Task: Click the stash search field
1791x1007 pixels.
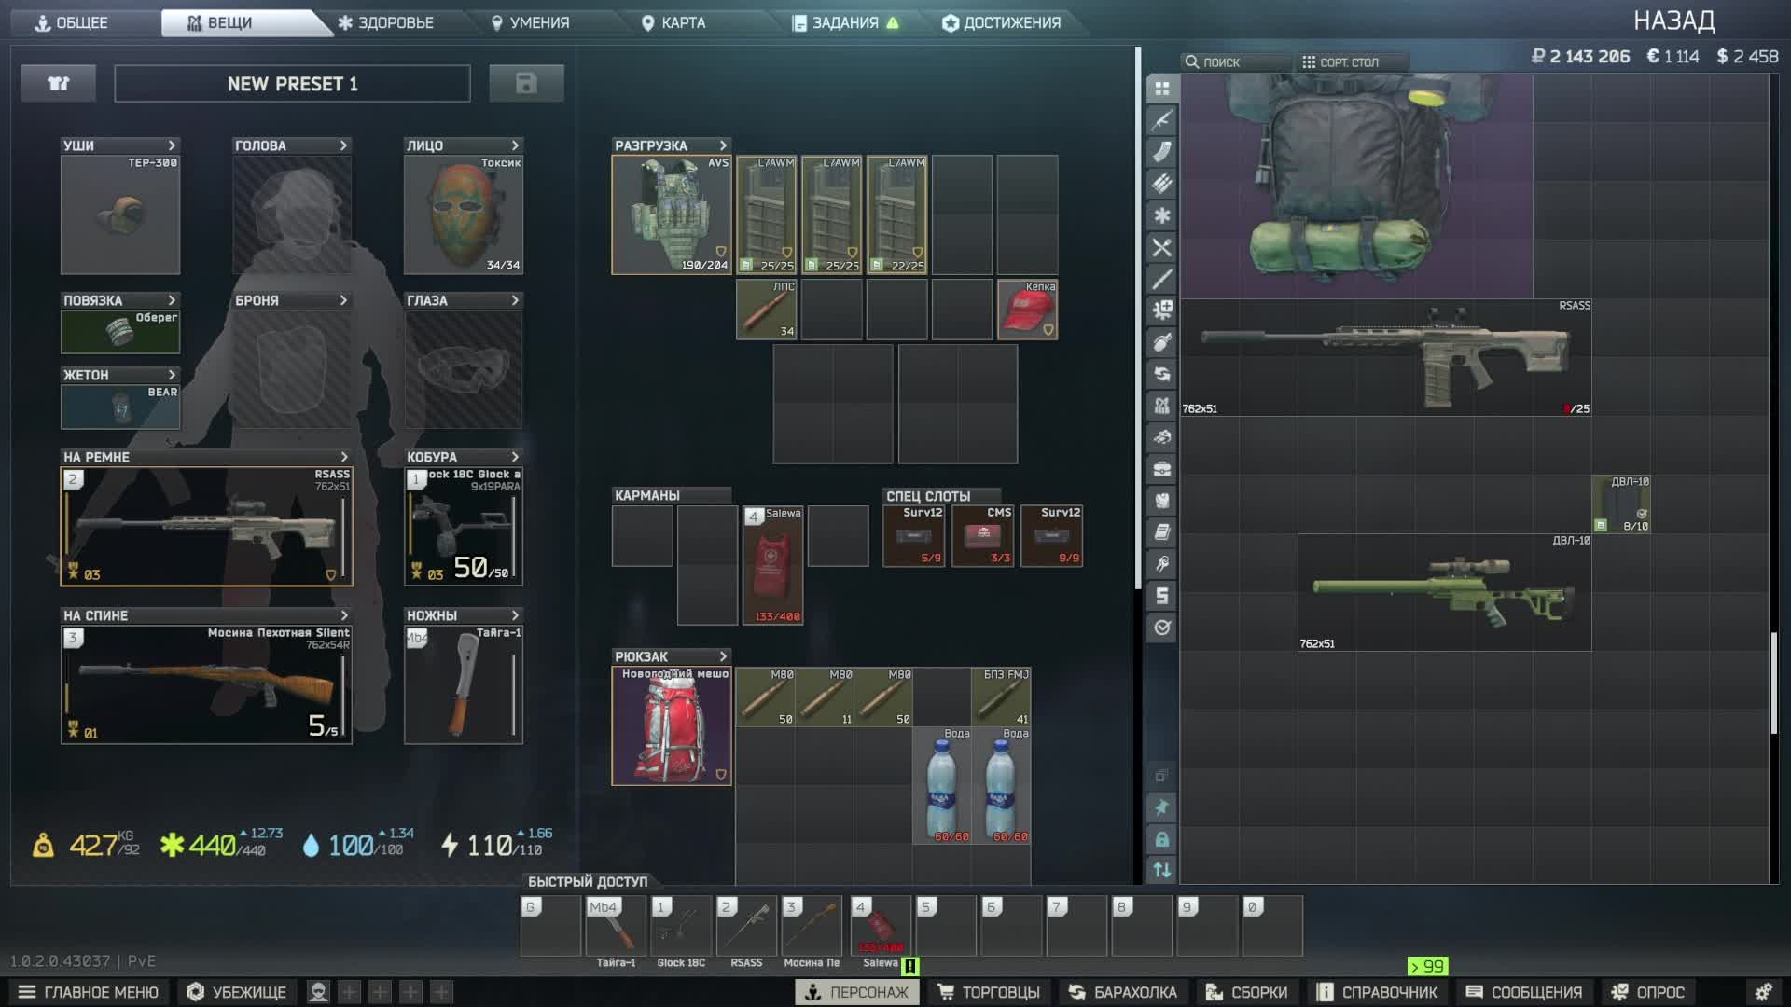Action: (x=1236, y=62)
